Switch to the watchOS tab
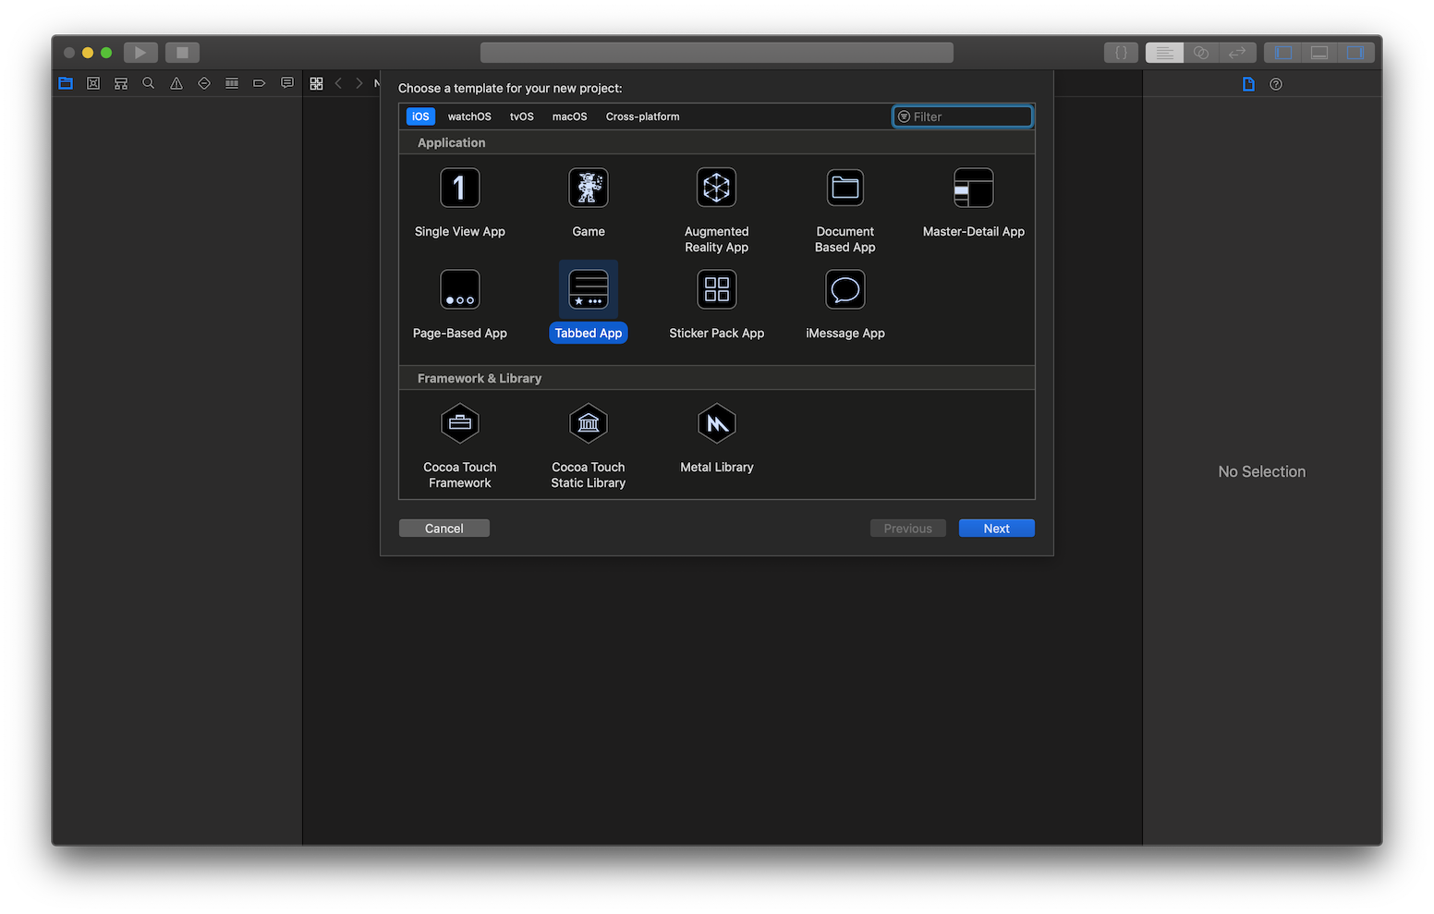The height and width of the screenshot is (914, 1434). [x=469, y=116]
